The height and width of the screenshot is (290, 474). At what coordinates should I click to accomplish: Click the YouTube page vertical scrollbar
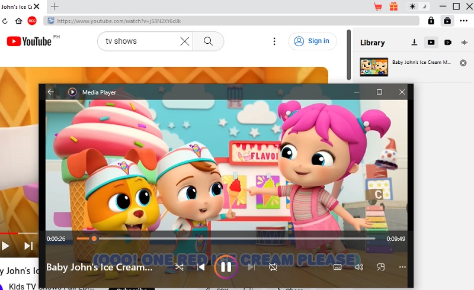click(348, 54)
